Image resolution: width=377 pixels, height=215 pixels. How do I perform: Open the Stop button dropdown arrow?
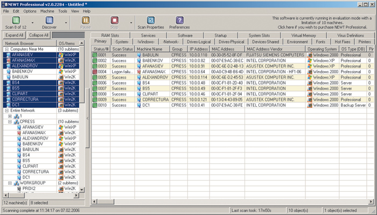point(131,23)
